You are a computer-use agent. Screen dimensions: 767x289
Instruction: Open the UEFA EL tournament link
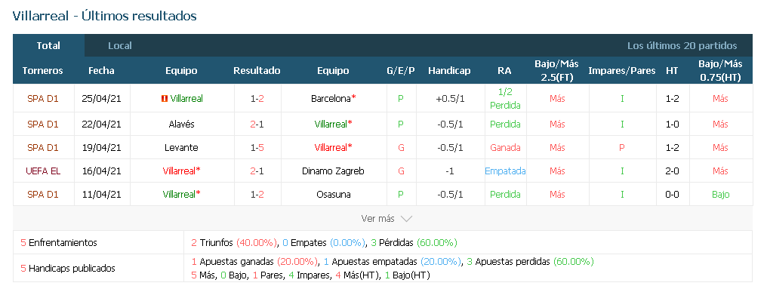tap(43, 171)
